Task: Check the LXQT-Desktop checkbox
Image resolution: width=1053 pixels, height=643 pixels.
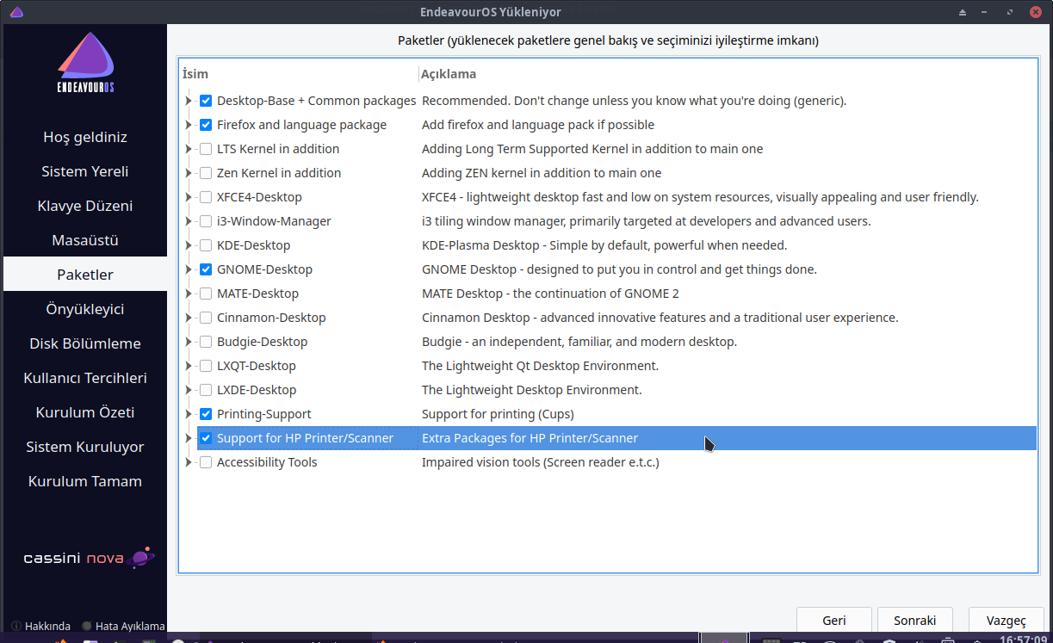Action: [x=206, y=366]
